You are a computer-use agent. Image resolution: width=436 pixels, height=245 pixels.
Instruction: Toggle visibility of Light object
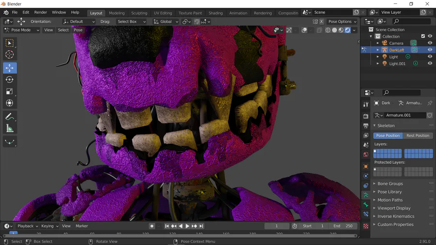click(430, 57)
